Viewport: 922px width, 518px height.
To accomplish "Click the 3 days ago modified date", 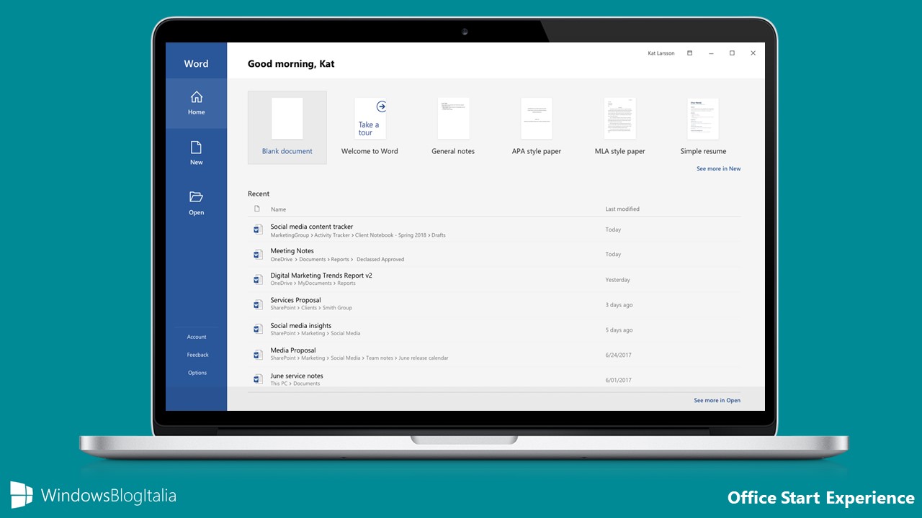I will pyautogui.click(x=619, y=305).
